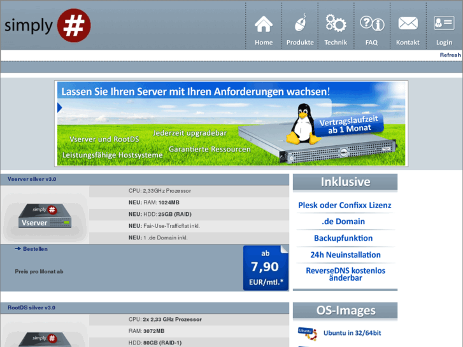The height and width of the screenshot is (347, 463).
Task: Open the Vserver silver v3.0 heading link
Action: point(32,180)
